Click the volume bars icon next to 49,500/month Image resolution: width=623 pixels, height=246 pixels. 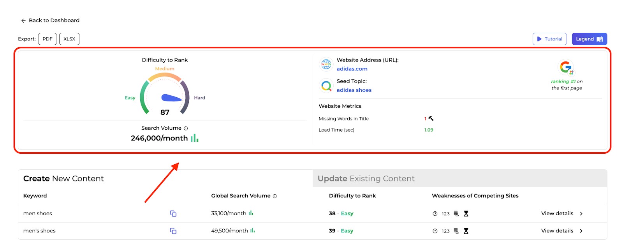253,230
